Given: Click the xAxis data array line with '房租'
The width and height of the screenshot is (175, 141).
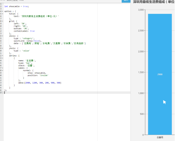Looking at the screenshot, I should click(x=50, y=43).
